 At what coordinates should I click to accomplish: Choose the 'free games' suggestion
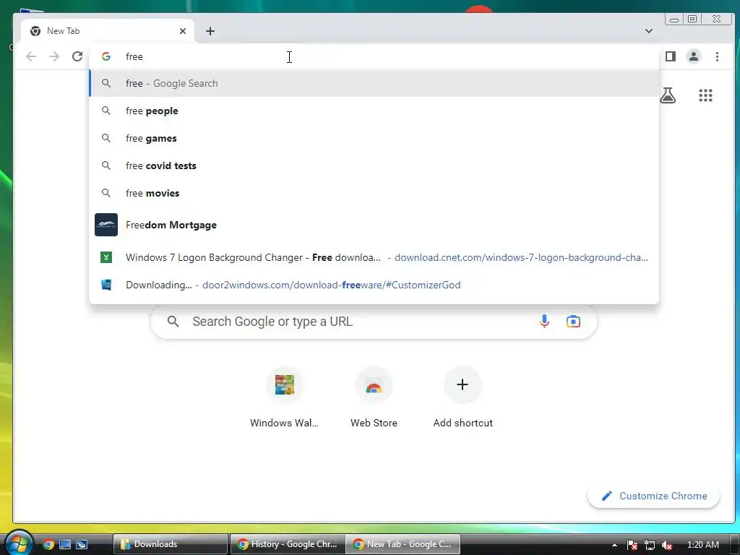click(x=374, y=138)
